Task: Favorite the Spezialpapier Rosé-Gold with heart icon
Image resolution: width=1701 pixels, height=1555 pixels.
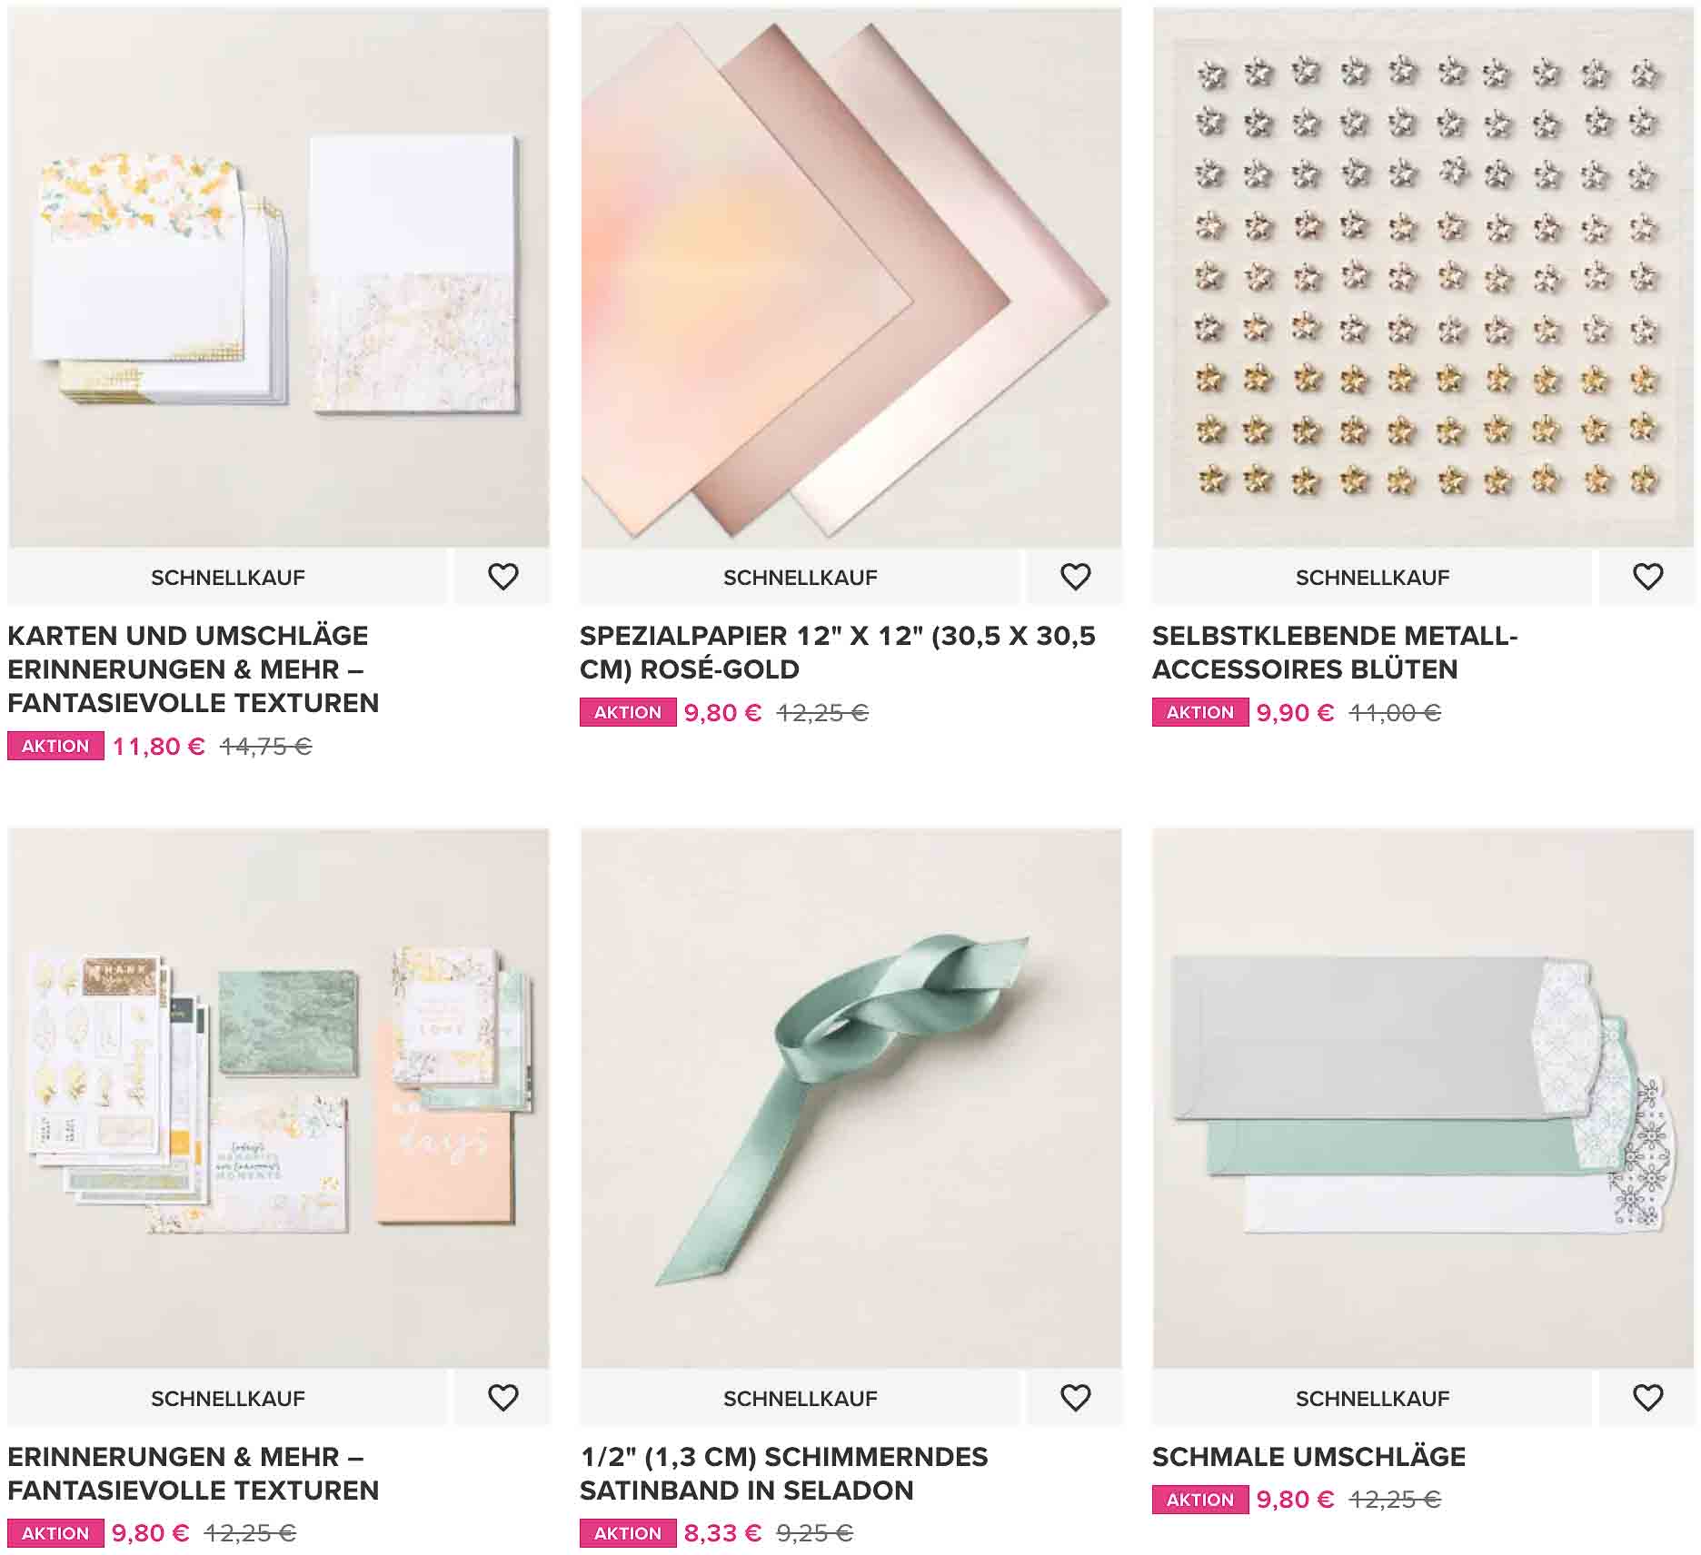Action: click(1075, 578)
